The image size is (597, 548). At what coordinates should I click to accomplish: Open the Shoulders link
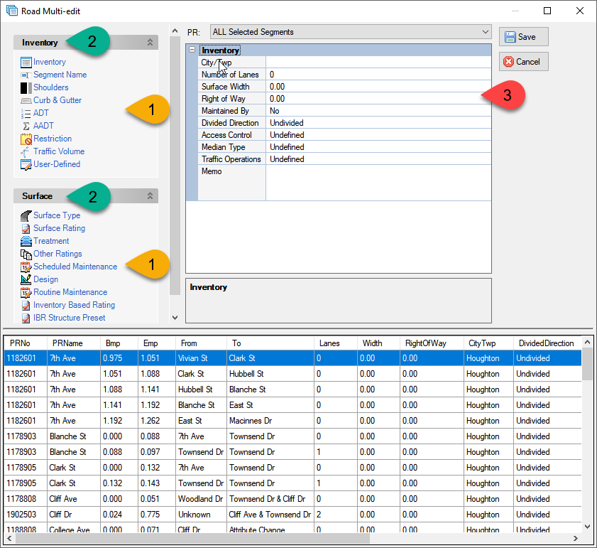pos(50,87)
